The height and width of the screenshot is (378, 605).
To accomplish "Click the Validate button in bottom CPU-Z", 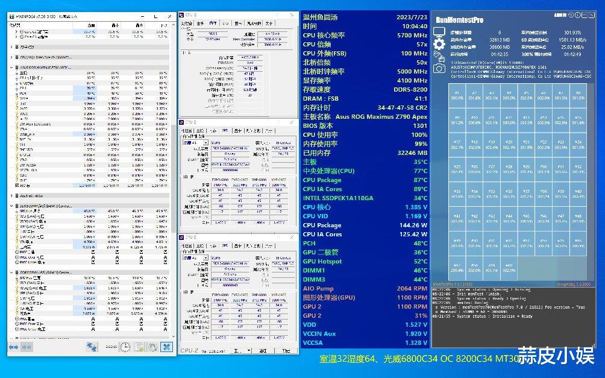I will coord(263,351).
